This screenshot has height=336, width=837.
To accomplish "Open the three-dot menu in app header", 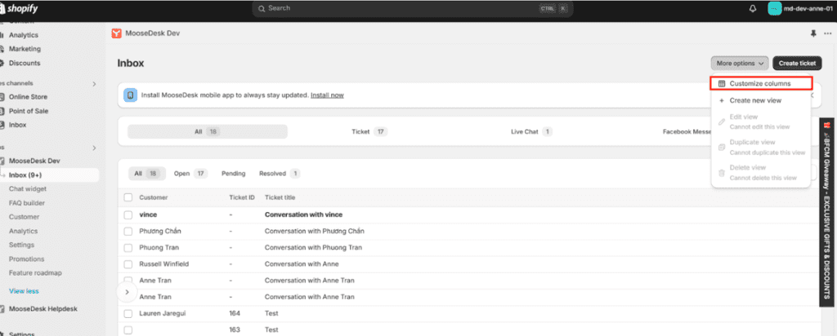I will (828, 33).
